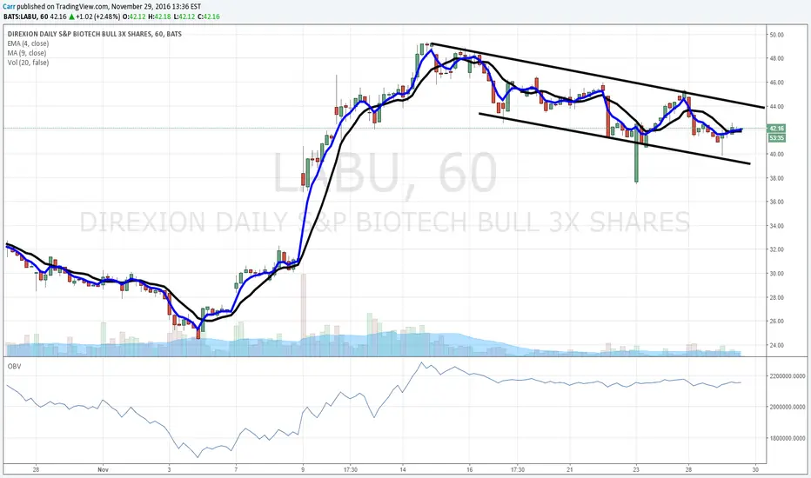
Task: Click the 53:35 bar countdown tag
Action: [776, 138]
